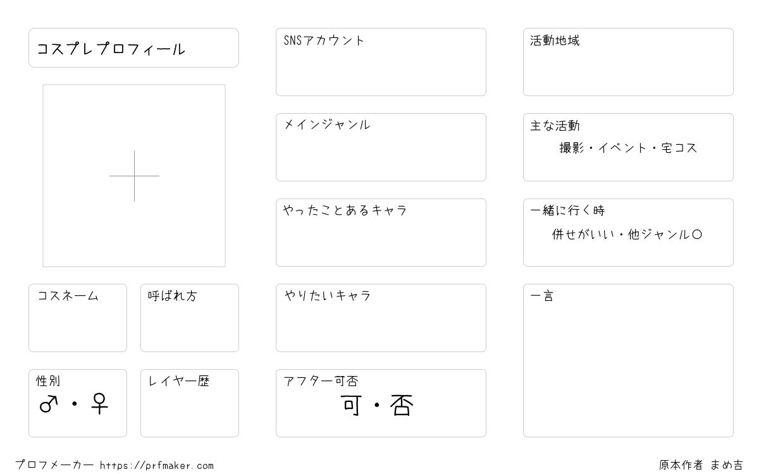Choose 可 in the アフター可否 box
The height and width of the screenshot is (474, 759).
[351, 405]
